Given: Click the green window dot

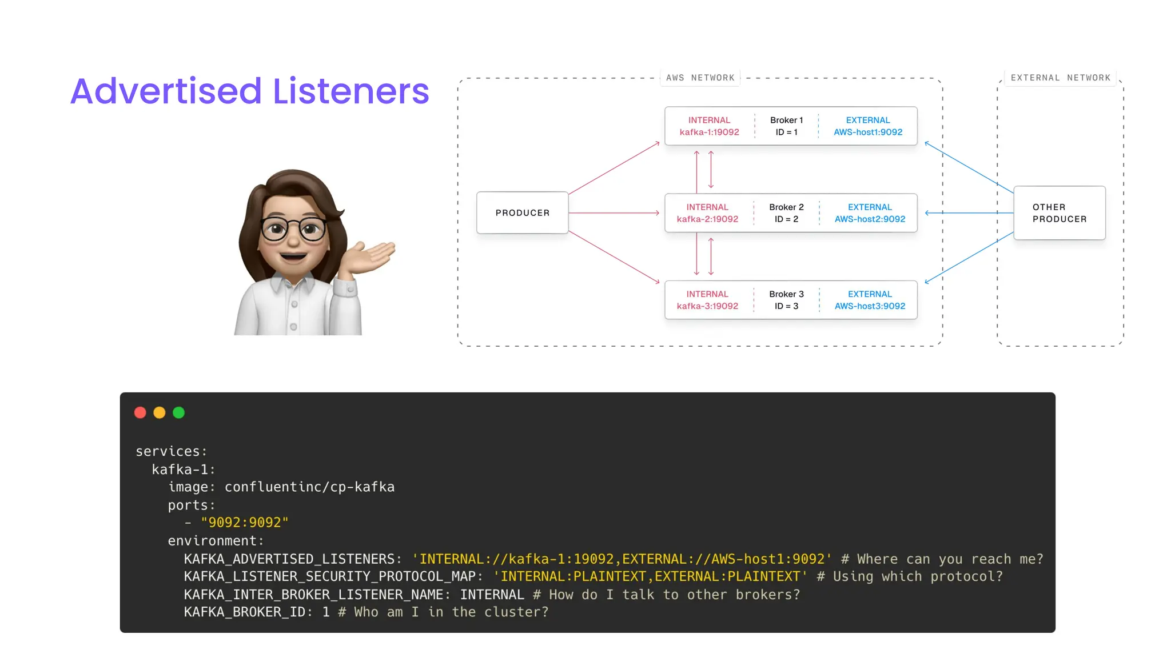Looking at the screenshot, I should tap(179, 412).
